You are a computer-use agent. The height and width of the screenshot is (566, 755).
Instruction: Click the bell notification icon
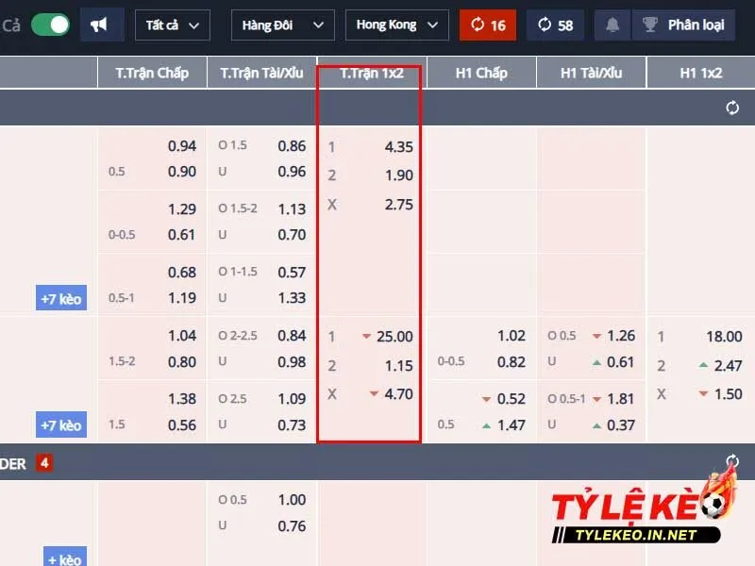coord(612,25)
